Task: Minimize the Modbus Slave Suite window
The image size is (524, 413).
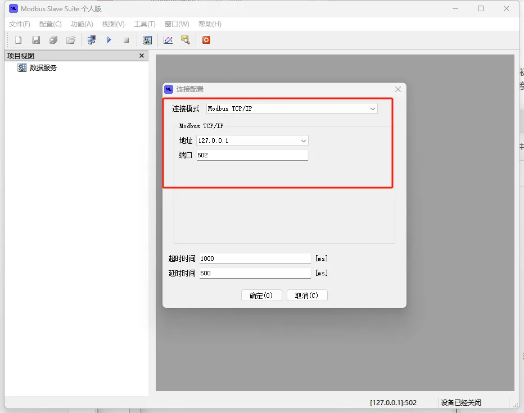Action: [455, 8]
